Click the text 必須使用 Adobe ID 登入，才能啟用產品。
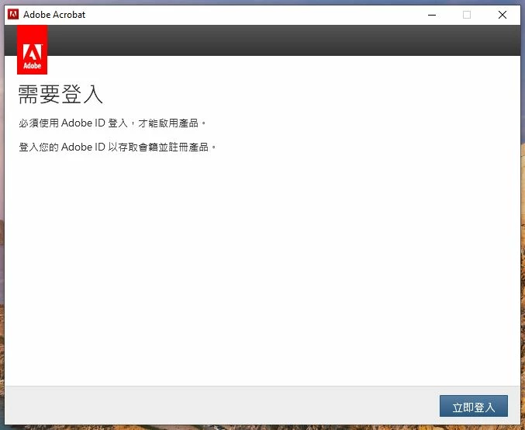Image resolution: width=525 pixels, height=430 pixels. click(112, 123)
